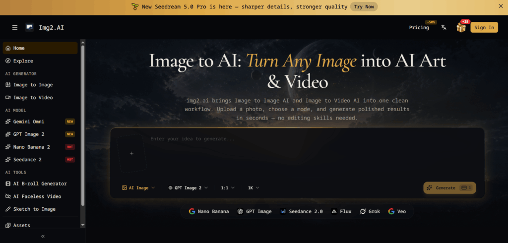Click the Home house icon
The width and height of the screenshot is (508, 243).
[8, 48]
